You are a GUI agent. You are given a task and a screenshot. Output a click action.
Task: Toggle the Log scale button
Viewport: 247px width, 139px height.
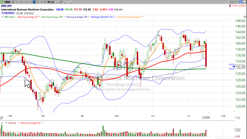[237, 117]
